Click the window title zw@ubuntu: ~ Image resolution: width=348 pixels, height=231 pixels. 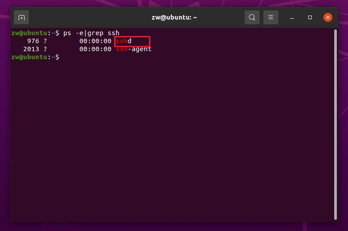pyautogui.click(x=174, y=17)
